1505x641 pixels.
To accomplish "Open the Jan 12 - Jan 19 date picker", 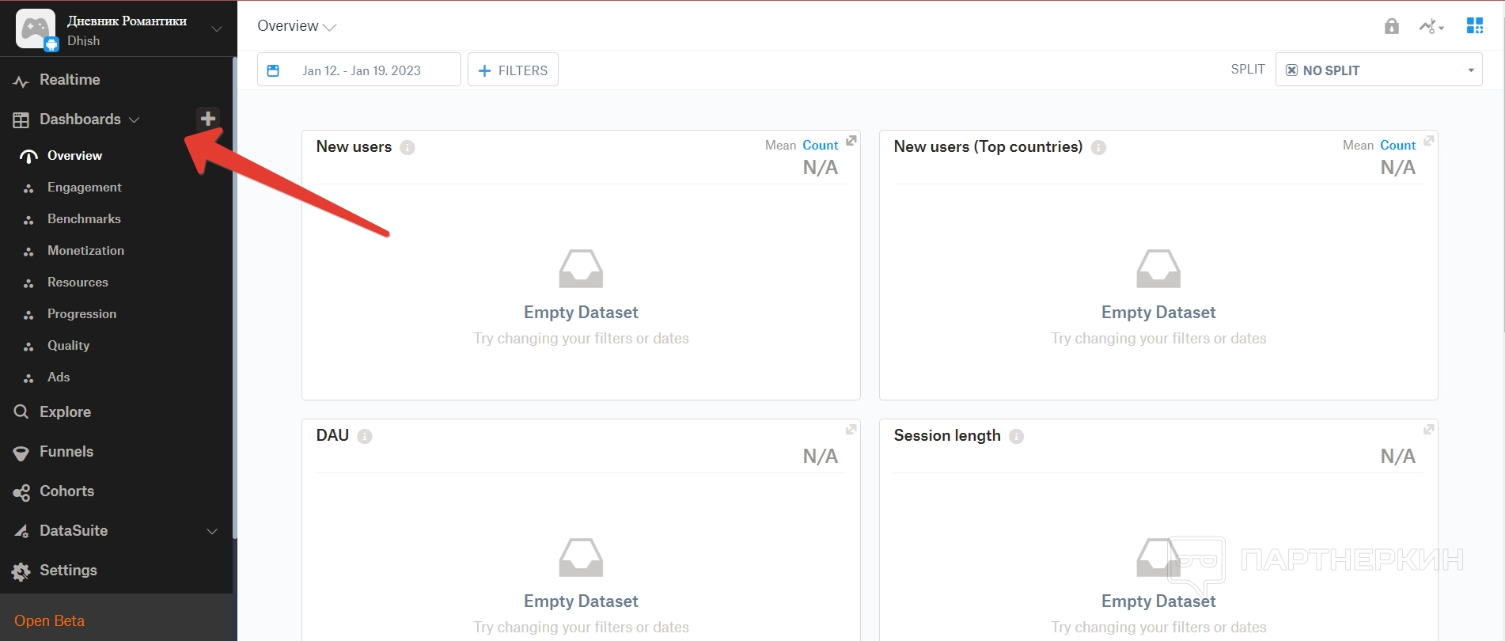I will tap(359, 70).
